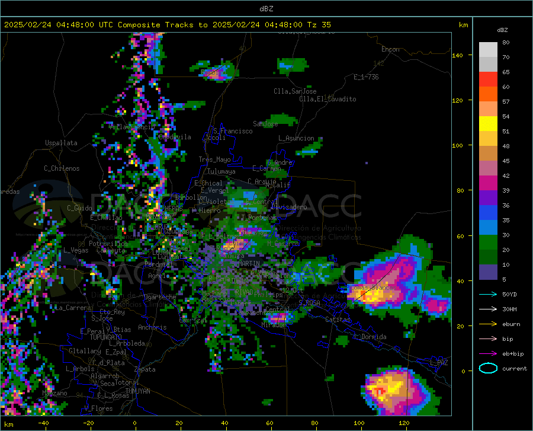
Task: Click the 'E_1-736' map label
Action: click(366, 77)
